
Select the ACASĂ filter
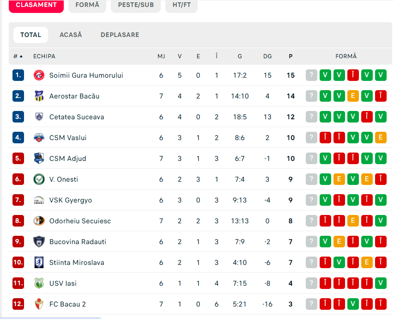(x=71, y=35)
